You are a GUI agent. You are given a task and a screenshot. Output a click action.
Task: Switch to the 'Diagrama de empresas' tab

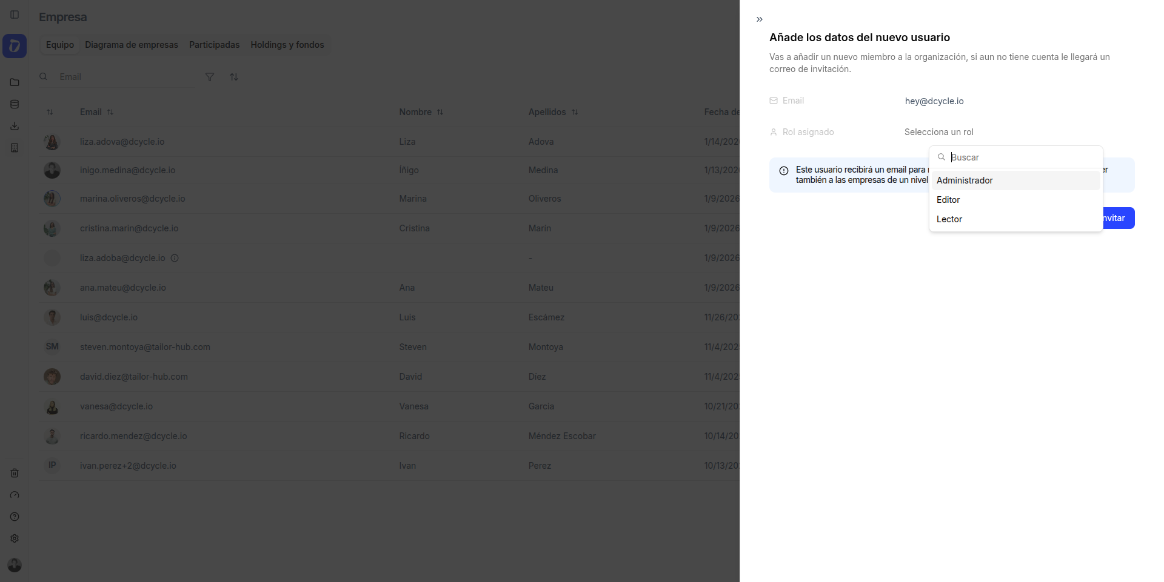pyautogui.click(x=131, y=45)
